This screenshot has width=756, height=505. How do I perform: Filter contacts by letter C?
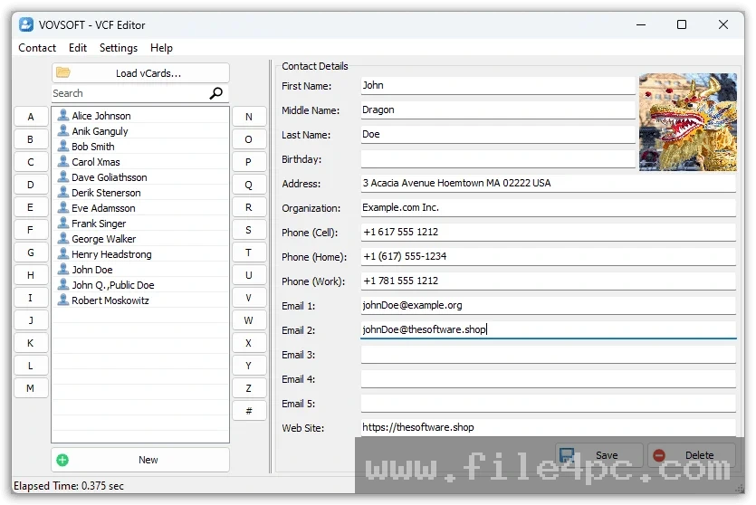(x=31, y=162)
